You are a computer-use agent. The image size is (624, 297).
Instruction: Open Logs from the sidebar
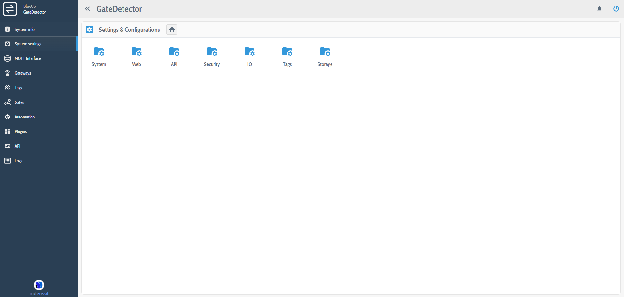tap(18, 161)
